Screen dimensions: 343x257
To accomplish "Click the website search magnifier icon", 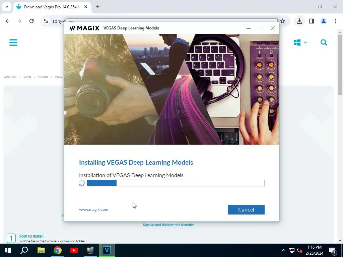I will point(324,42).
